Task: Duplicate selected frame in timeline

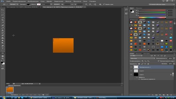Action: [43, 95]
